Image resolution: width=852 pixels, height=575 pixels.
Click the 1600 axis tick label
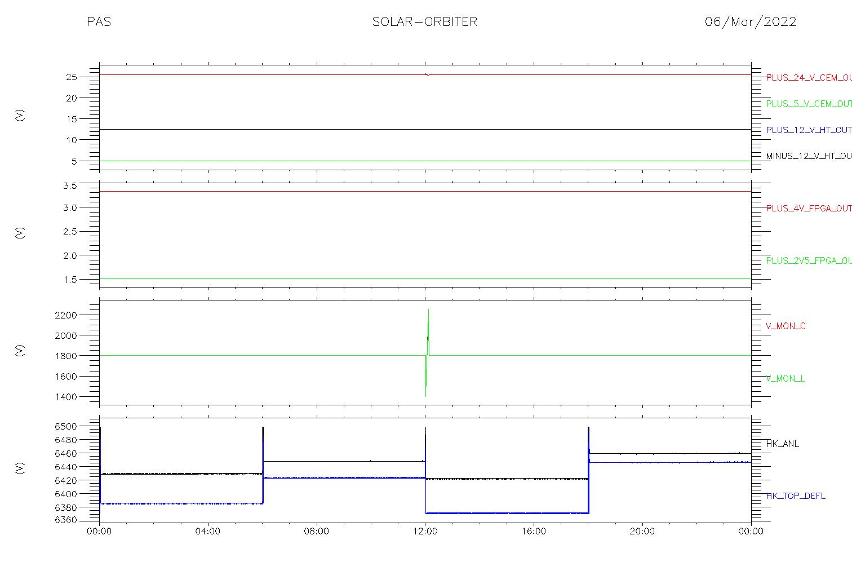point(66,376)
